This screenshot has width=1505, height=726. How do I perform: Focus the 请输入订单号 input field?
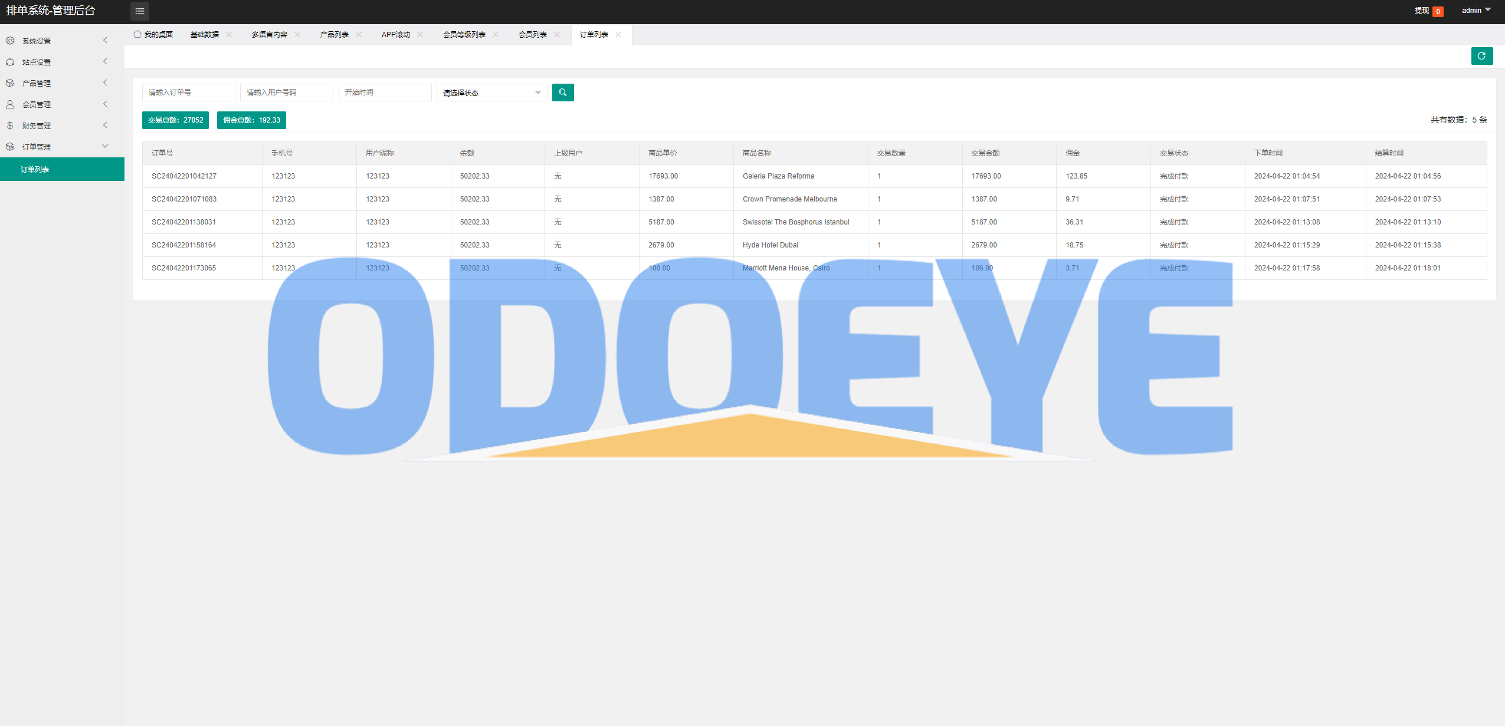tap(189, 93)
